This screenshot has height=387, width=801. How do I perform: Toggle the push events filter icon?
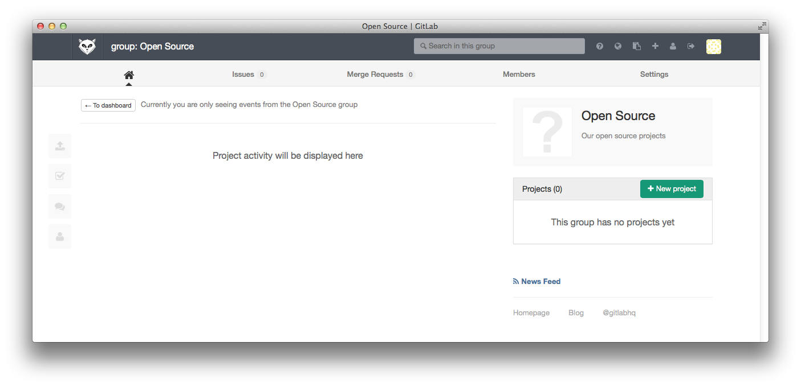[x=60, y=146]
